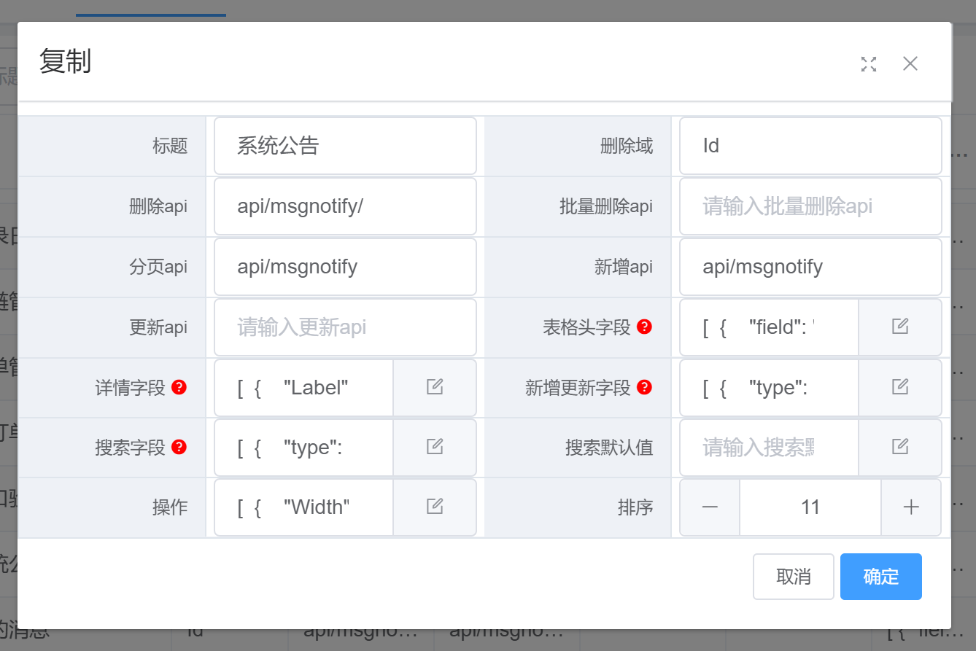The width and height of the screenshot is (976, 651).
Task: Click into the 表格头字段 JSON text input
Action: tap(770, 327)
